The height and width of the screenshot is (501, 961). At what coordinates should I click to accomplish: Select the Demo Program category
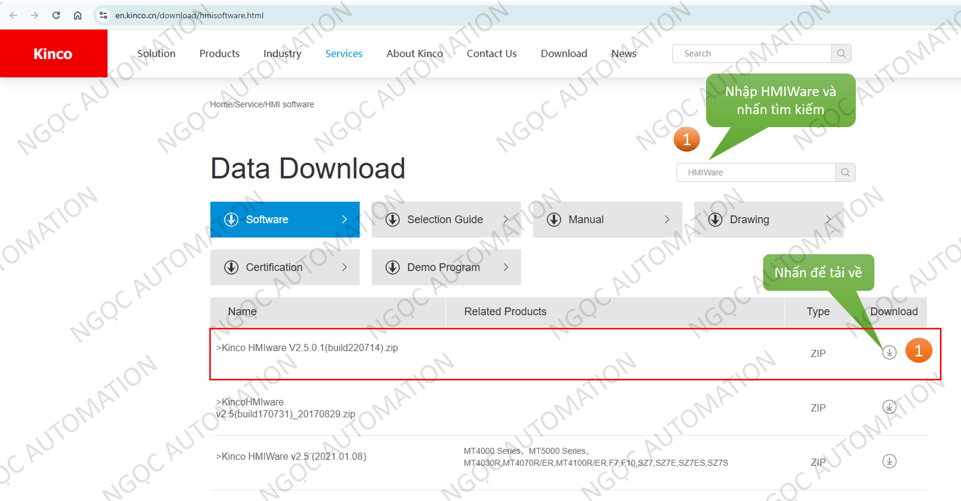[x=446, y=267]
